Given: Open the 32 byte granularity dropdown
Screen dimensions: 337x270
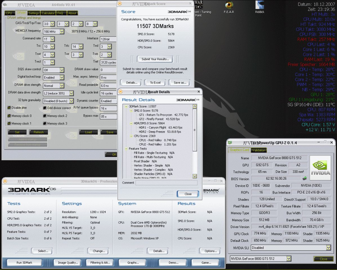Looking at the screenshot, I should pos(71,101).
